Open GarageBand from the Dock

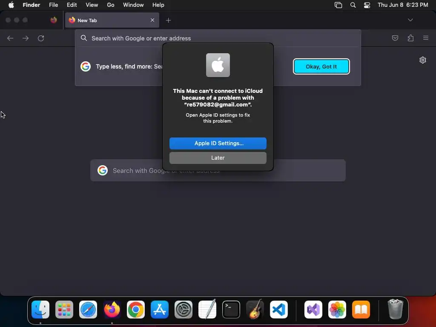[x=255, y=309]
